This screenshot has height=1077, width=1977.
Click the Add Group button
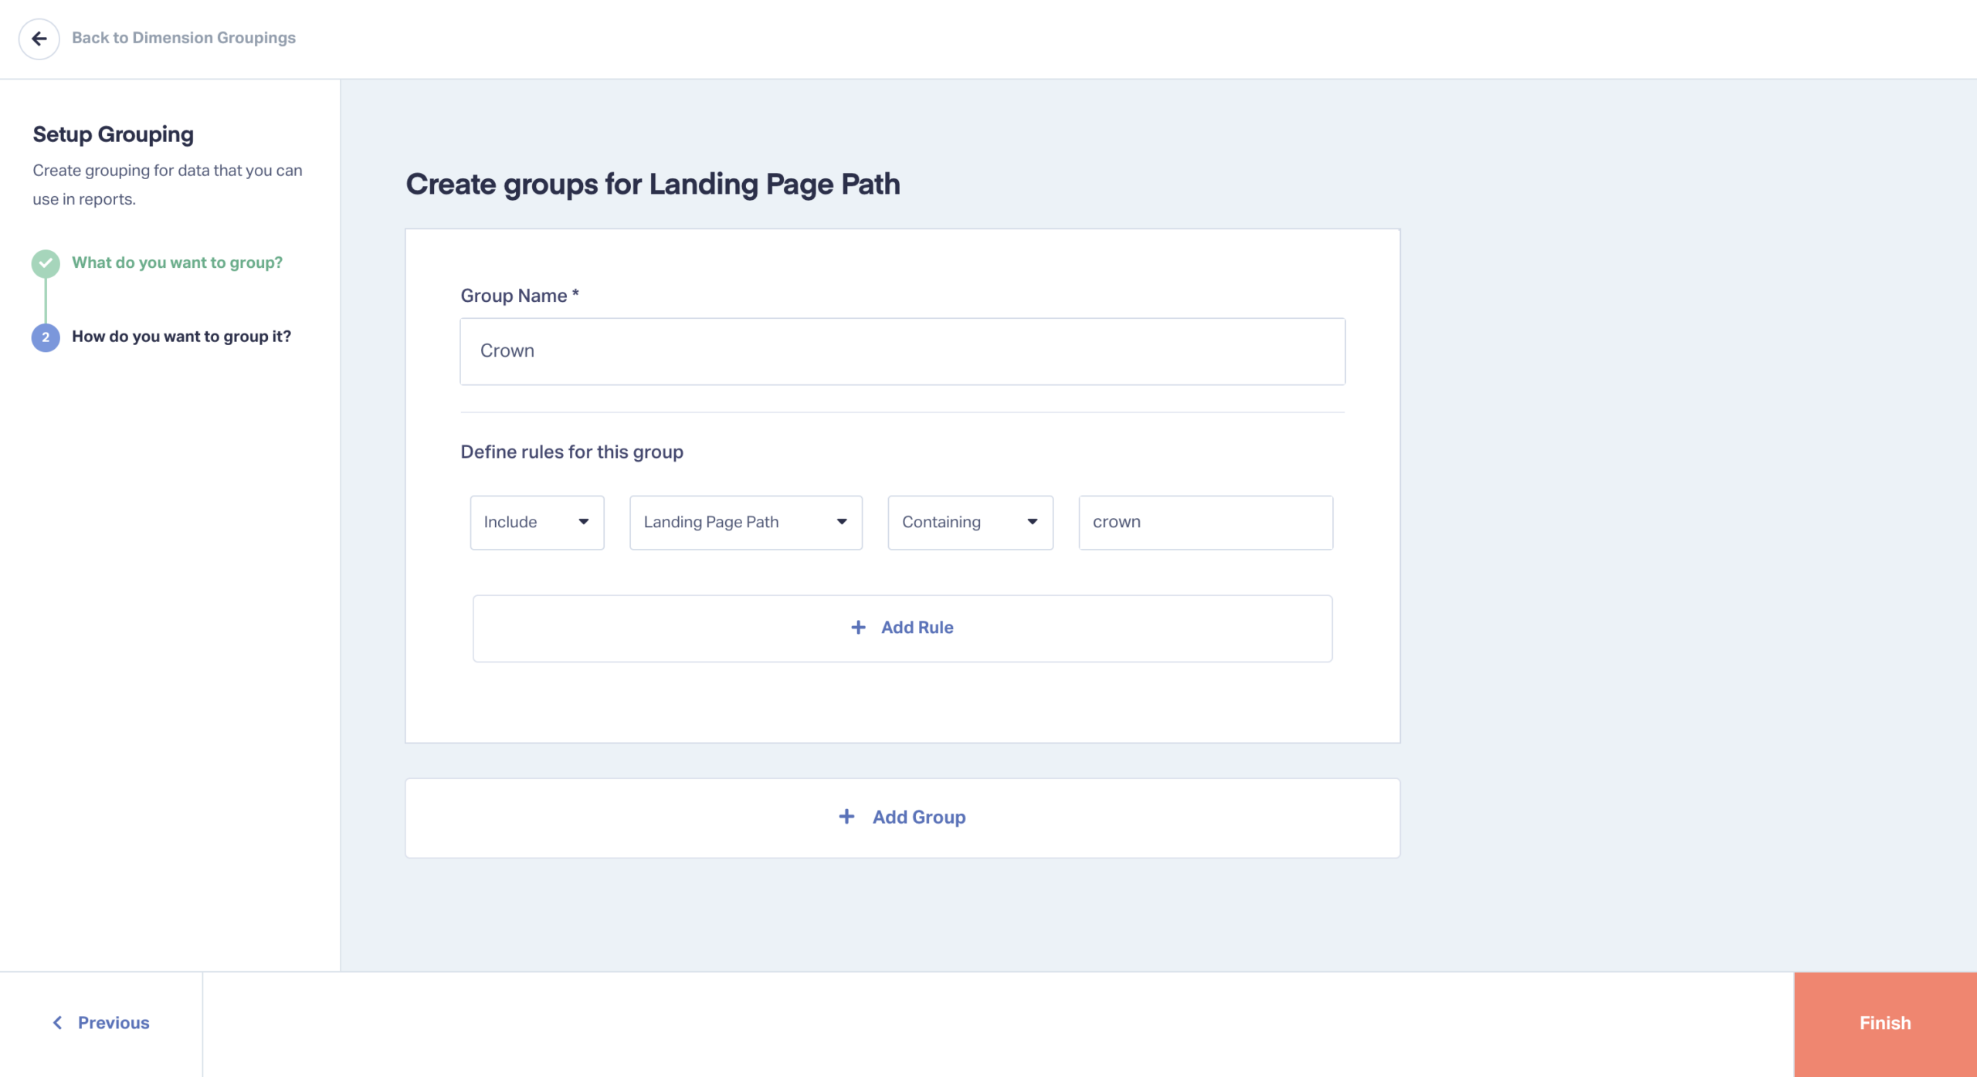click(902, 818)
